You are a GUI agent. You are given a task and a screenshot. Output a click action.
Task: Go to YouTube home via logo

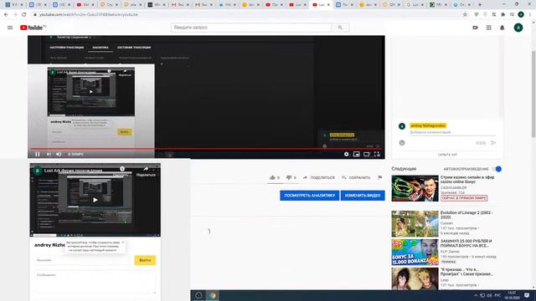point(33,28)
